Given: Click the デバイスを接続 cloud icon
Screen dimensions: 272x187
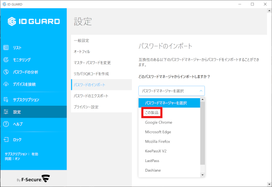Looking at the screenshot, I should tap(6, 84).
